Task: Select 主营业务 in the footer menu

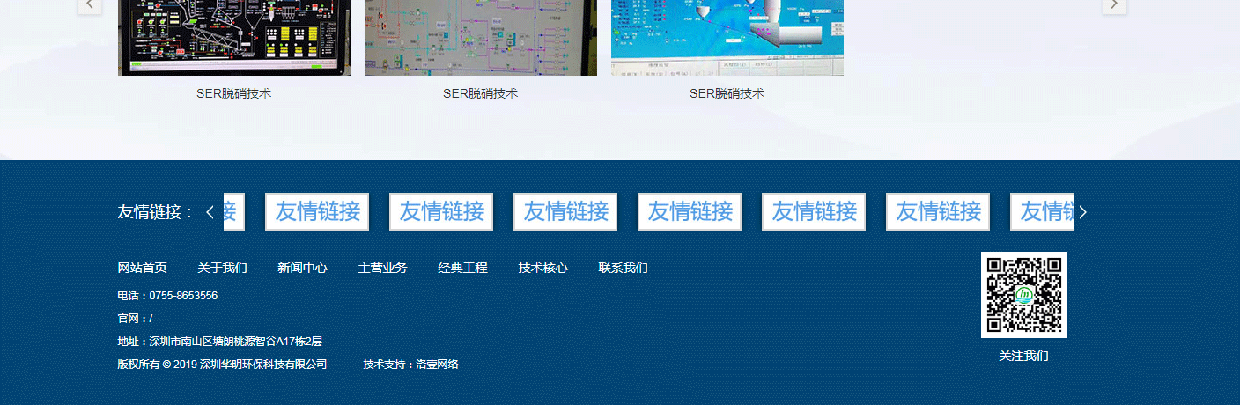Action: (x=382, y=268)
